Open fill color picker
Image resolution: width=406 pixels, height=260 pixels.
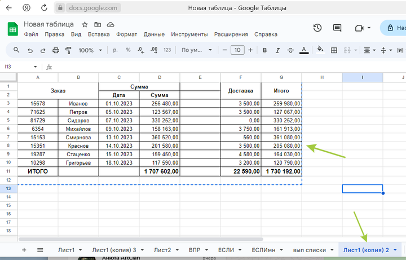(x=320, y=50)
